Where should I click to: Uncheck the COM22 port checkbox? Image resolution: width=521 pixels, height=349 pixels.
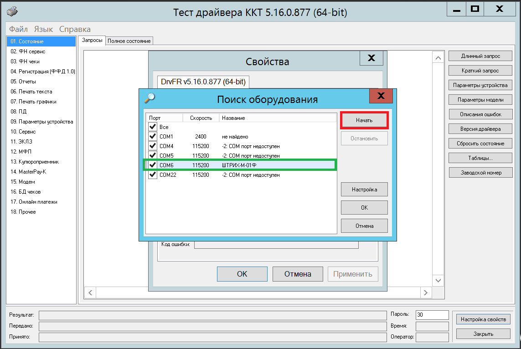coord(153,174)
